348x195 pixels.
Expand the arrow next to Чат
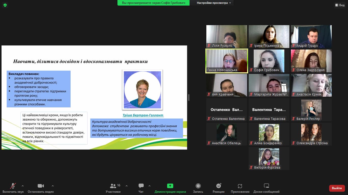click(x=150, y=186)
